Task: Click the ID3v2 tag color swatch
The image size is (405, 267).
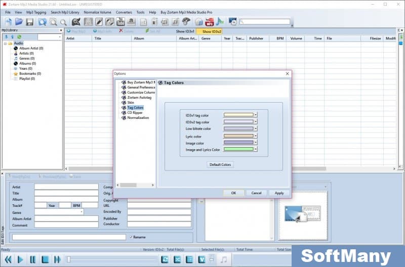Action: pos(238,121)
